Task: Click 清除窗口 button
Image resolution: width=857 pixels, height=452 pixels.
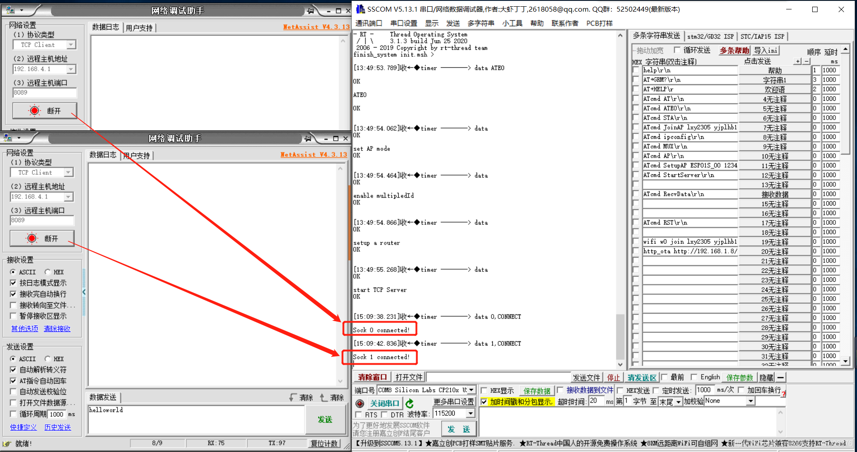Action: [372, 377]
